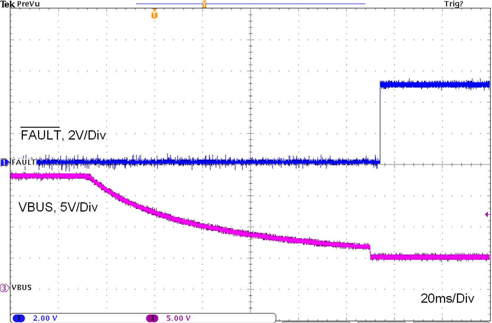Click the 20ms/Div timebase label
This screenshot has height=323, width=492.
coord(447,299)
